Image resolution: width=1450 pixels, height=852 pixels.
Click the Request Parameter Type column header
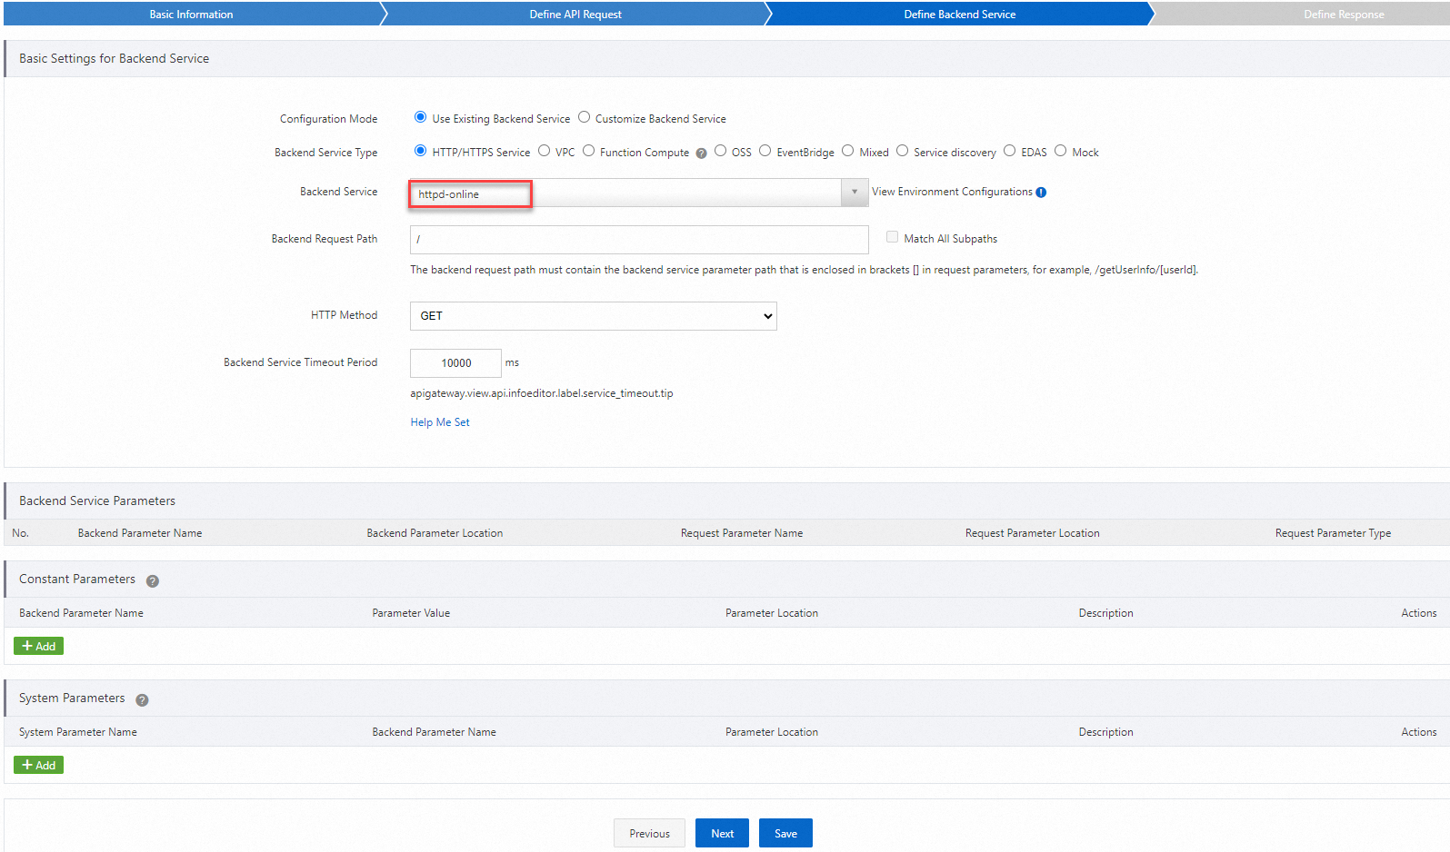(1333, 533)
